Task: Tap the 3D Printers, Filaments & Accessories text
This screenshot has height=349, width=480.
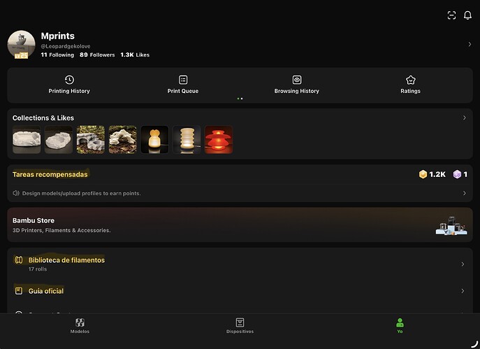Action: (61, 230)
